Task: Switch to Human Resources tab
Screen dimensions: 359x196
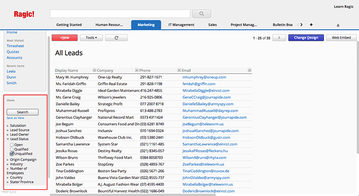Action: tap(109, 24)
